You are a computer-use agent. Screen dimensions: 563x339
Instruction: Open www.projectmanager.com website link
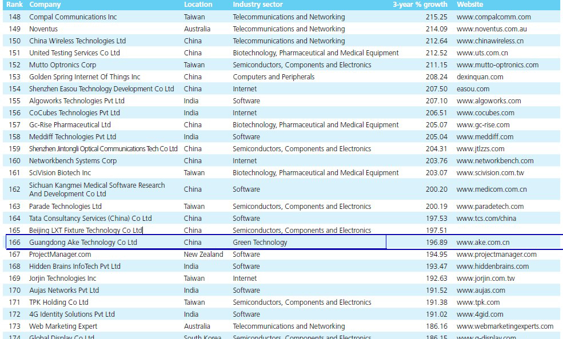pos(497,255)
